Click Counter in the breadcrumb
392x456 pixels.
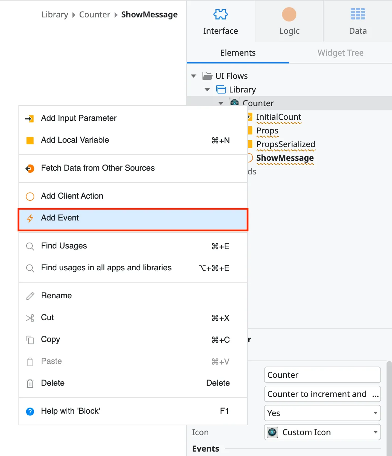(x=95, y=15)
